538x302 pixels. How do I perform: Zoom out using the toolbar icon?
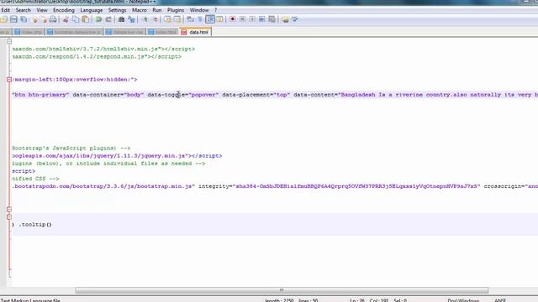(155, 19)
